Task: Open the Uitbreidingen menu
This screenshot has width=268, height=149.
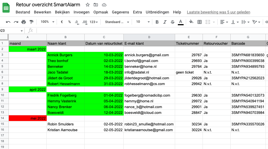Action: tap(158, 12)
